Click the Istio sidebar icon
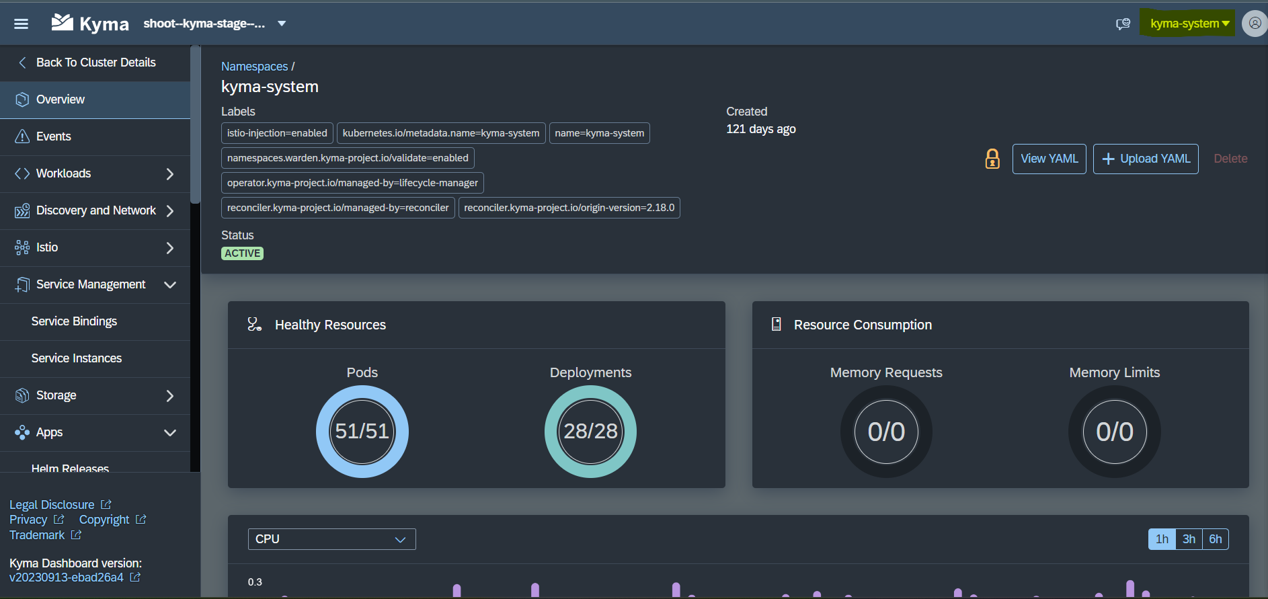Image resolution: width=1268 pixels, height=599 pixels. pos(22,247)
